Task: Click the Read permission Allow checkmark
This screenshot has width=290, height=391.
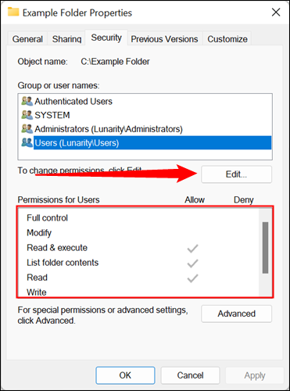Action: pos(192,278)
